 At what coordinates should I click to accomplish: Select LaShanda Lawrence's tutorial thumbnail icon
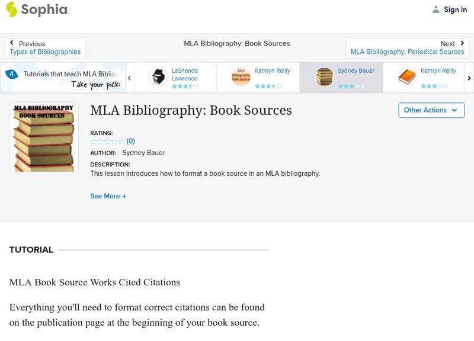tap(158, 75)
